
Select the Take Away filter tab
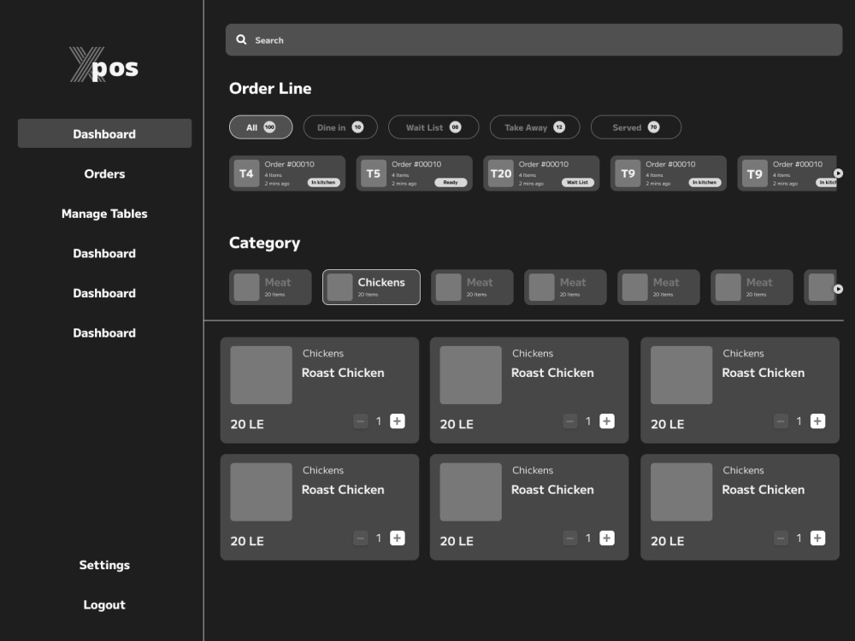pyautogui.click(x=534, y=126)
